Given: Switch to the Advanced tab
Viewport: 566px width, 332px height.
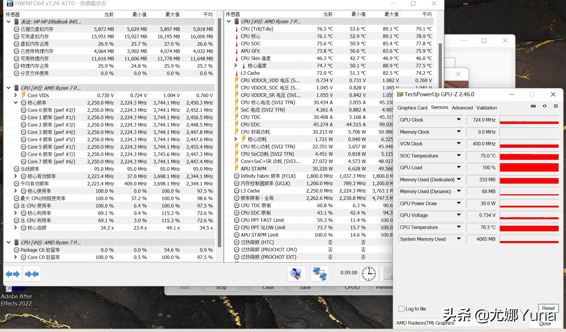Looking at the screenshot, I should pyautogui.click(x=462, y=108).
